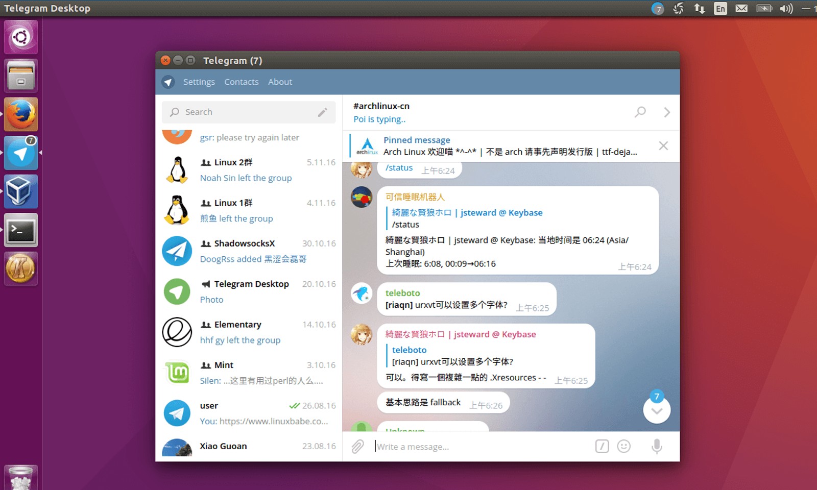Click the /status command link
Screen dimensions: 817x490
coord(399,168)
